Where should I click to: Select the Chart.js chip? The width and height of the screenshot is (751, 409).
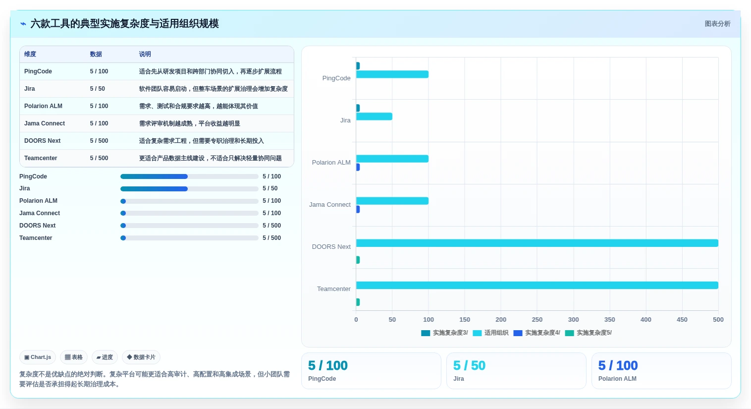click(x=38, y=357)
